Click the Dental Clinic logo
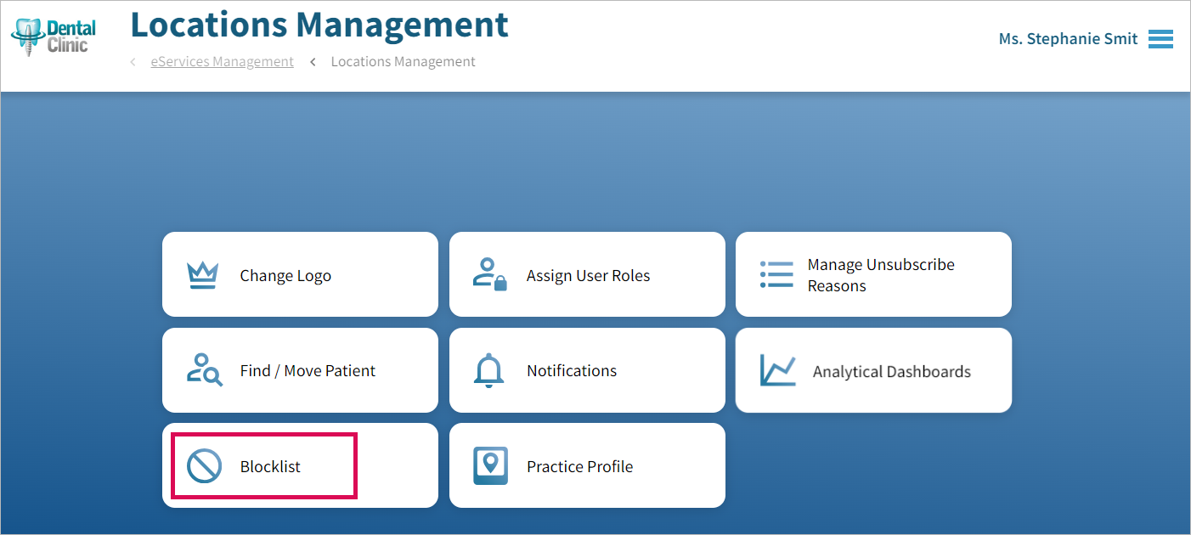Screen dimensions: 1191x535 pos(53,37)
